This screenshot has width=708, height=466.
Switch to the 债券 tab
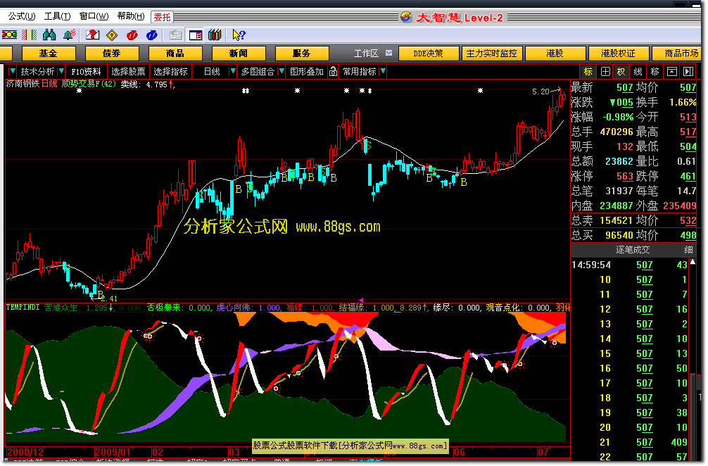tap(111, 53)
